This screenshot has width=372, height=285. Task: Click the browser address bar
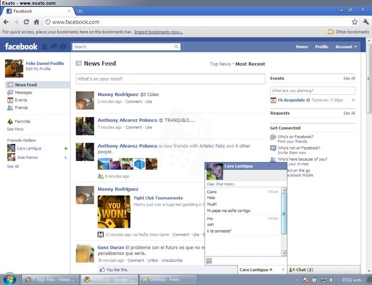(200, 22)
